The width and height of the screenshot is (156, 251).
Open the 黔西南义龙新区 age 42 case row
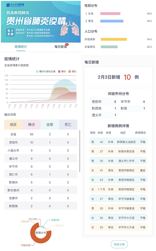coord(118,142)
